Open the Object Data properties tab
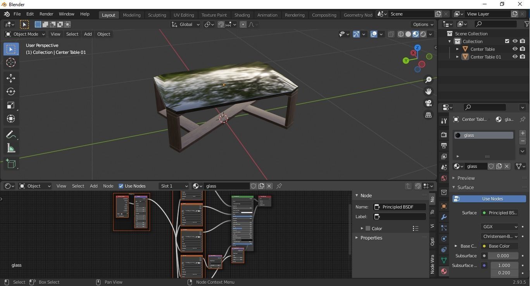The width and height of the screenshot is (530, 286). [x=444, y=260]
